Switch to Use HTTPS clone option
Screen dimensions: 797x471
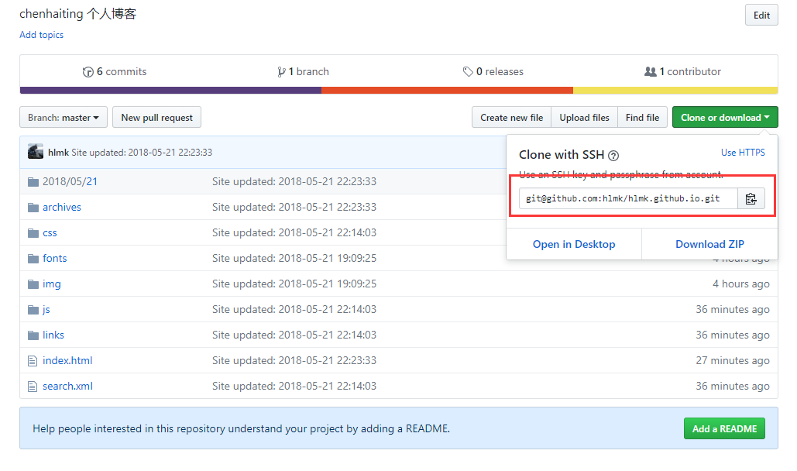coord(742,153)
